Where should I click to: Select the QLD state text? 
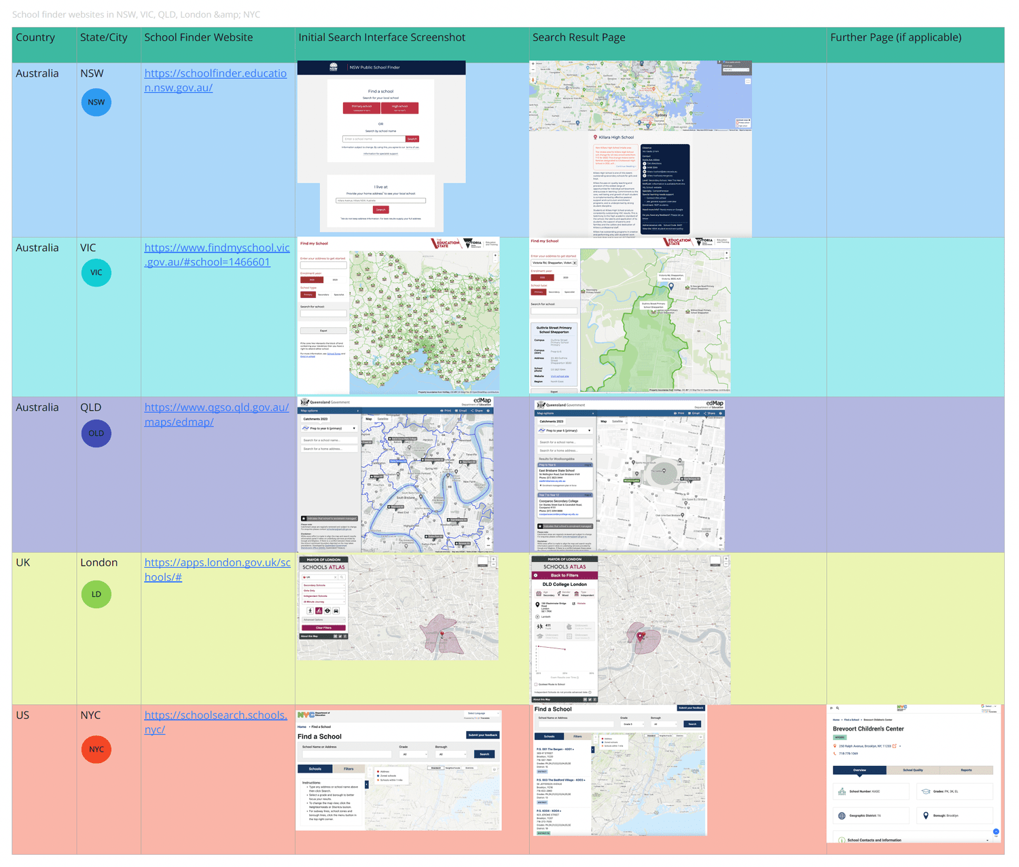pyautogui.click(x=91, y=407)
